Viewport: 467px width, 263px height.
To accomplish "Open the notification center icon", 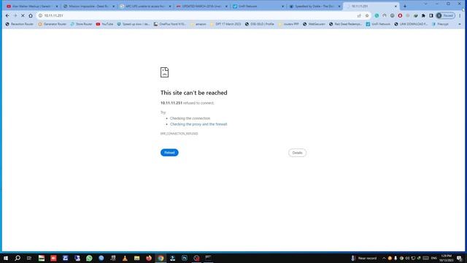I will click(460, 258).
